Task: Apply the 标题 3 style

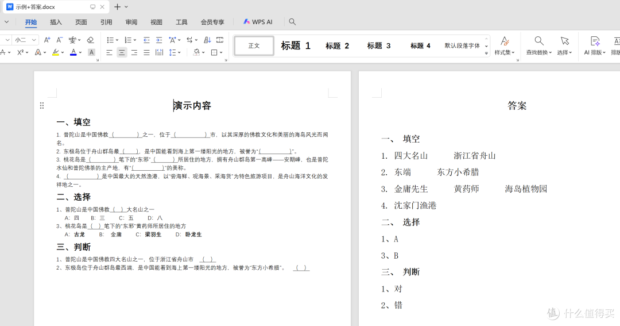Action: click(x=379, y=45)
